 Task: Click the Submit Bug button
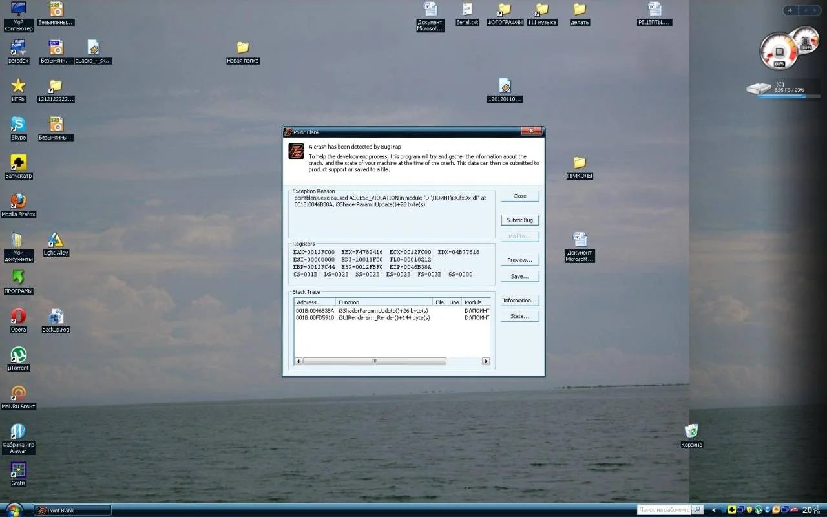click(519, 220)
